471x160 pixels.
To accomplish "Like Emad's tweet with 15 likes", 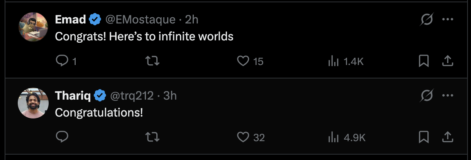I will (x=243, y=61).
